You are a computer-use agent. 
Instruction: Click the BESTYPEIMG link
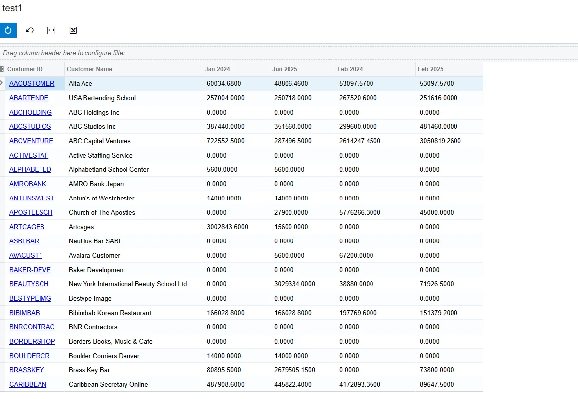click(30, 299)
